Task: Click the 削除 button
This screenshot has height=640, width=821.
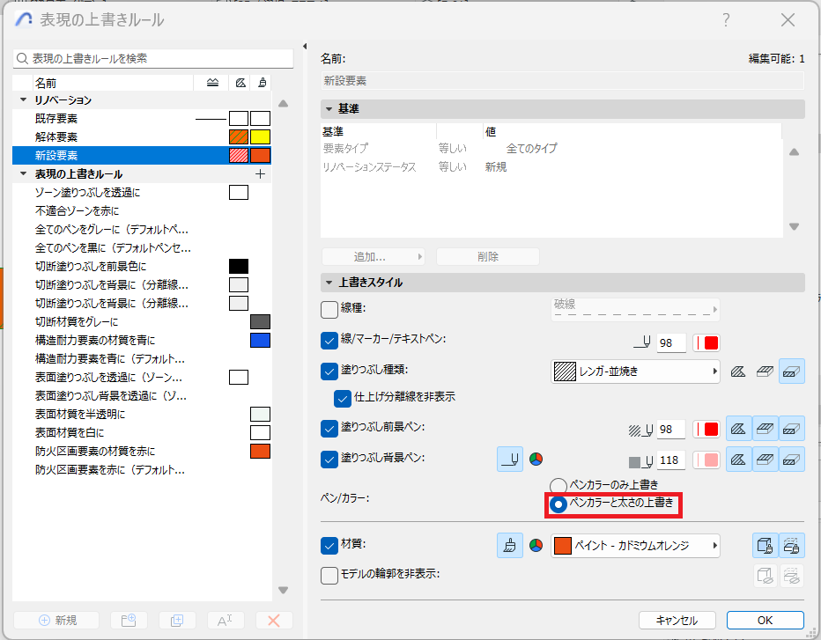Action: point(487,256)
